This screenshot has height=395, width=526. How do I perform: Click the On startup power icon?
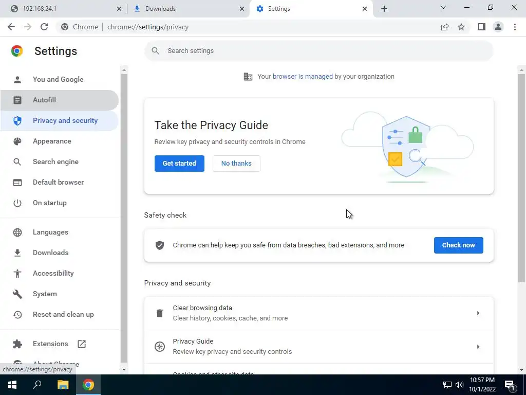pyautogui.click(x=17, y=203)
